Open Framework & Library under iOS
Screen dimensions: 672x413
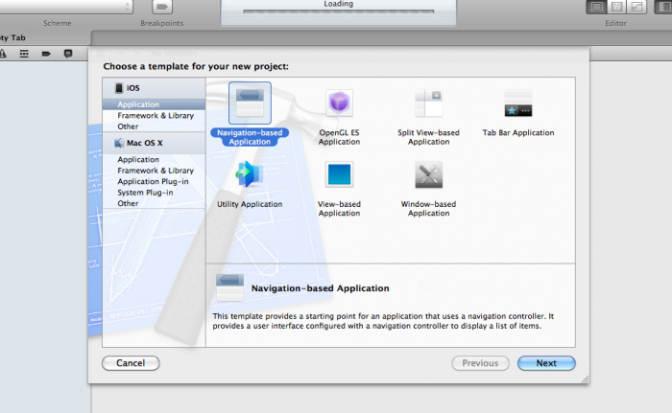click(156, 116)
